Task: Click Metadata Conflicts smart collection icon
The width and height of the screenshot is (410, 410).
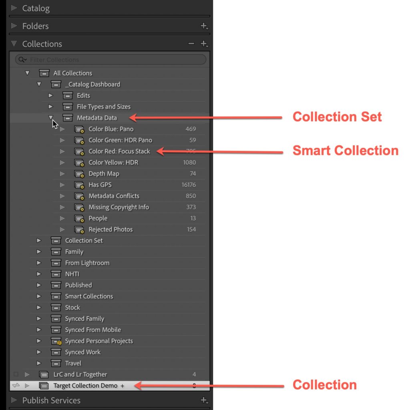Action: [x=79, y=196]
